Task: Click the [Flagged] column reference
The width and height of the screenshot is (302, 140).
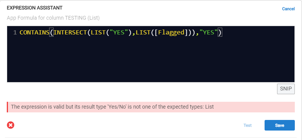Action: point(171,33)
